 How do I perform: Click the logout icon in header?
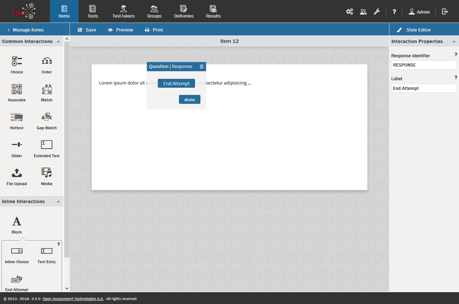(445, 11)
